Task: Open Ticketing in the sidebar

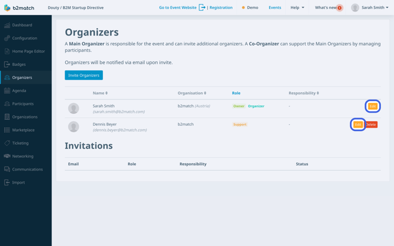Action: pyautogui.click(x=26, y=143)
